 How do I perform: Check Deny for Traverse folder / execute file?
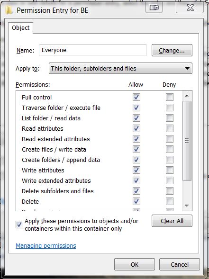pyautogui.click(x=170, y=108)
